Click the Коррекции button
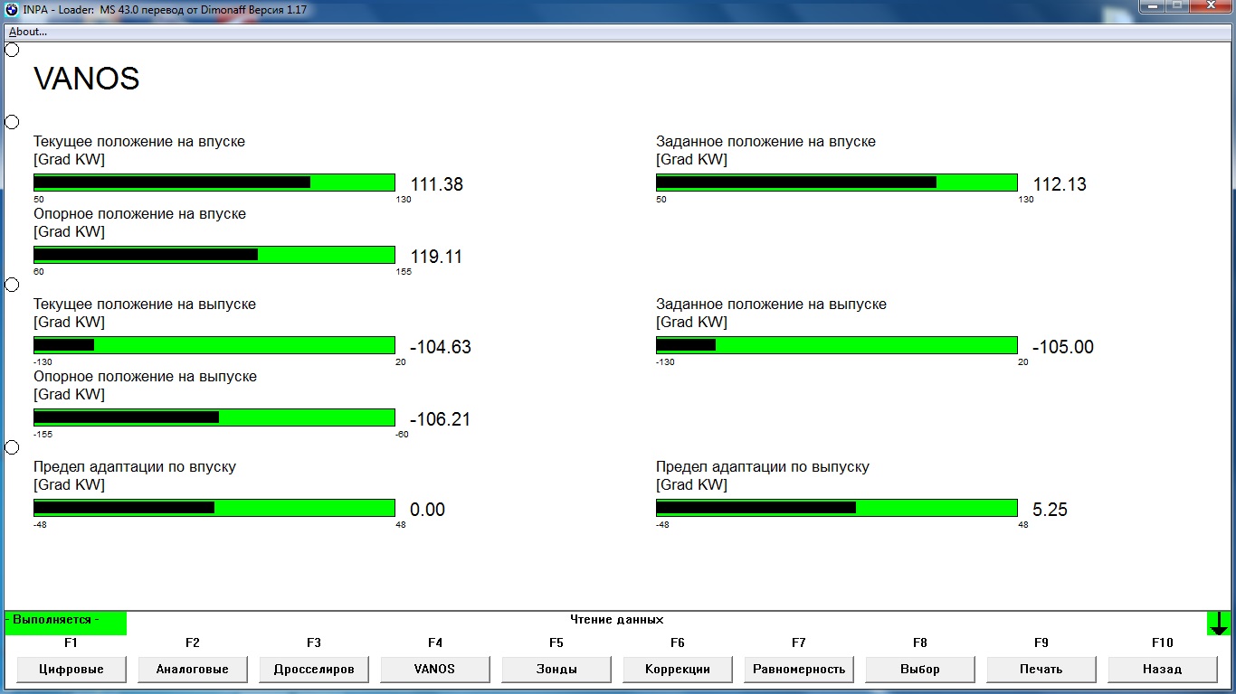The image size is (1236, 694). pyautogui.click(x=678, y=670)
